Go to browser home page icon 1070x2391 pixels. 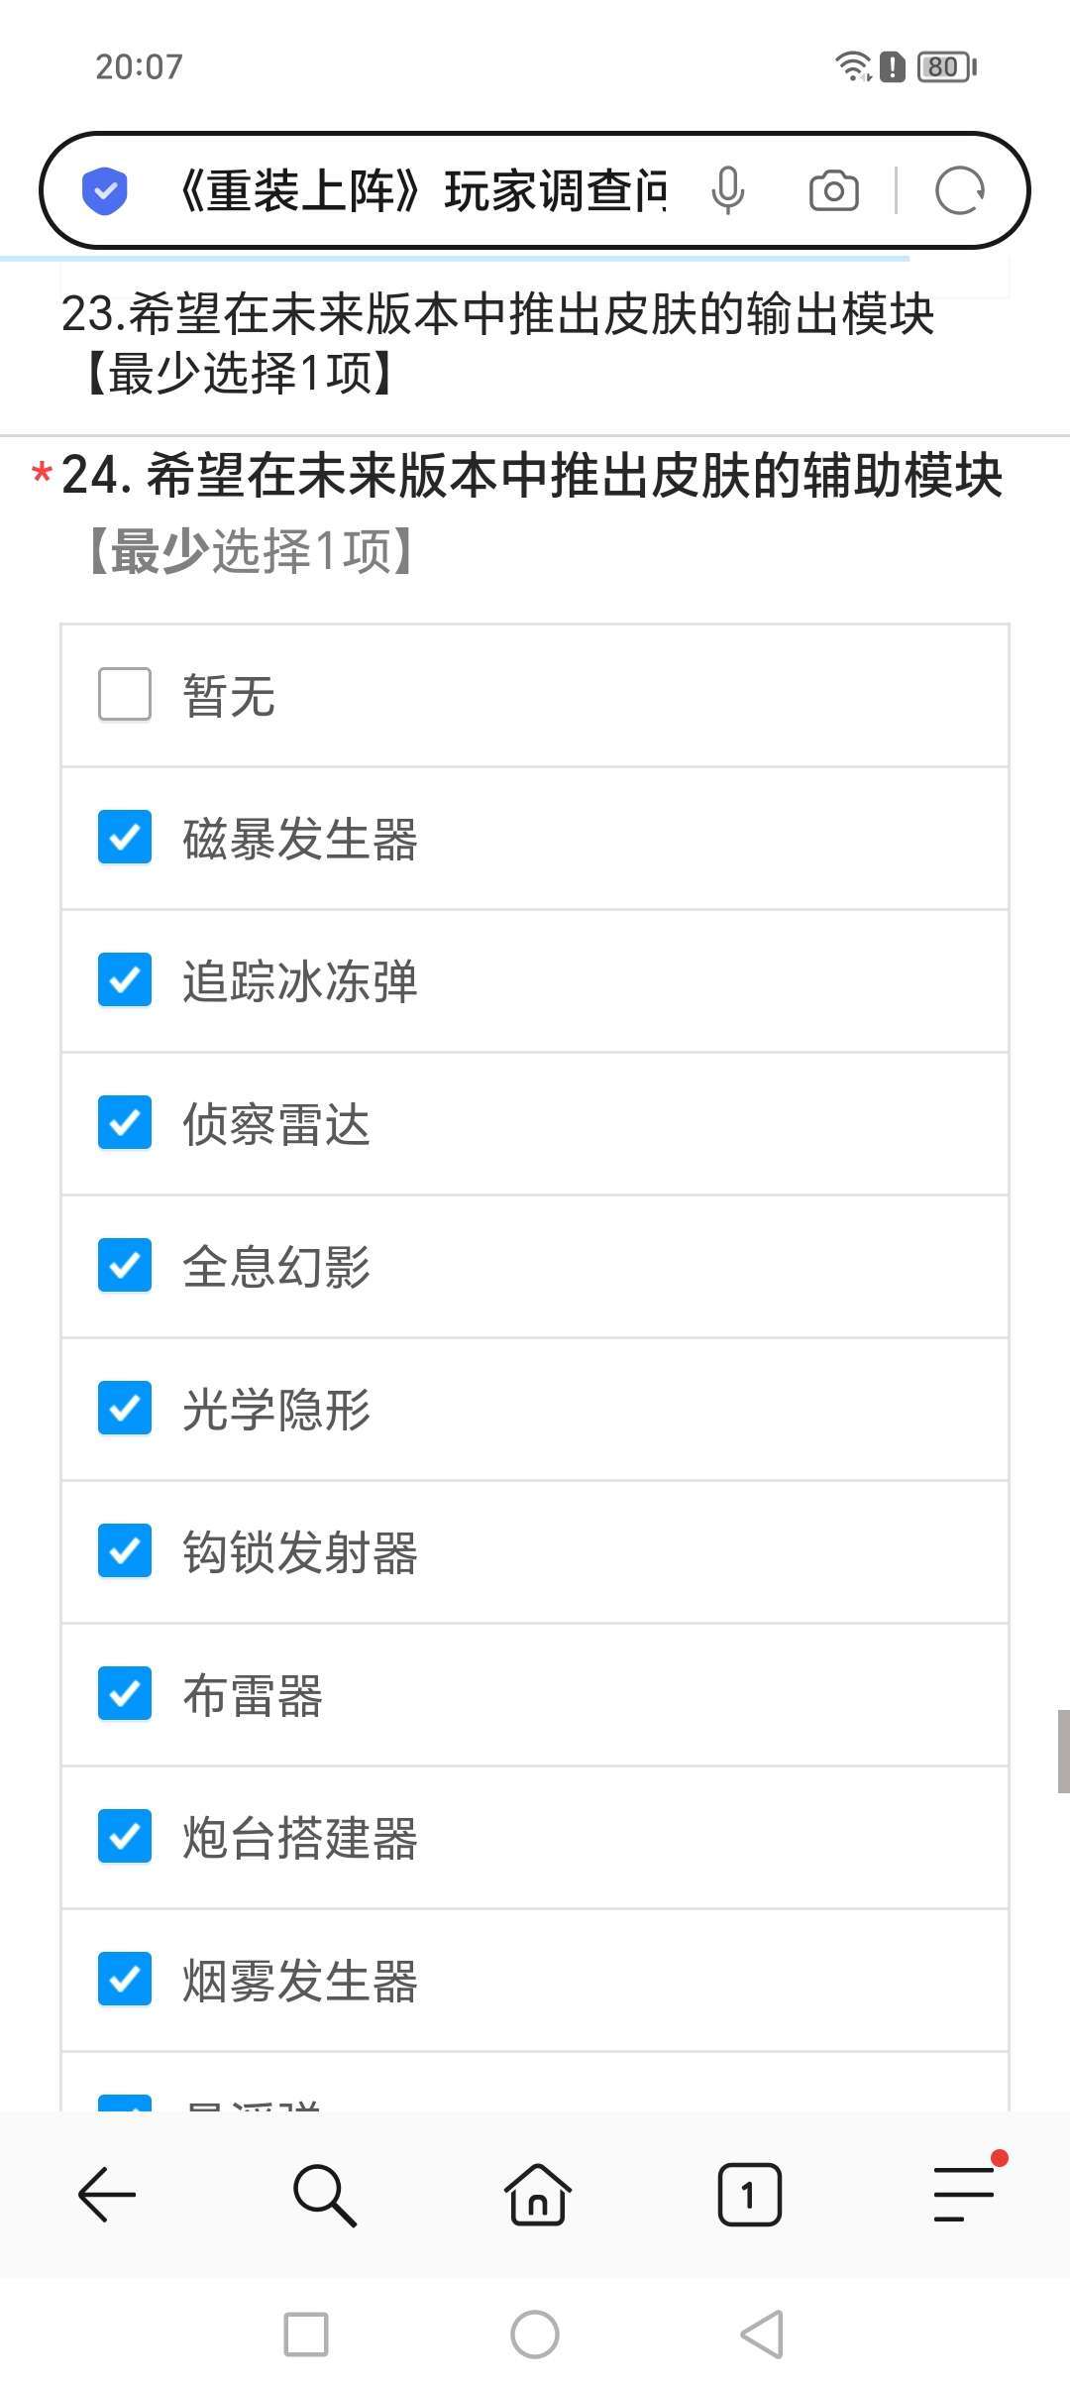[537, 2195]
